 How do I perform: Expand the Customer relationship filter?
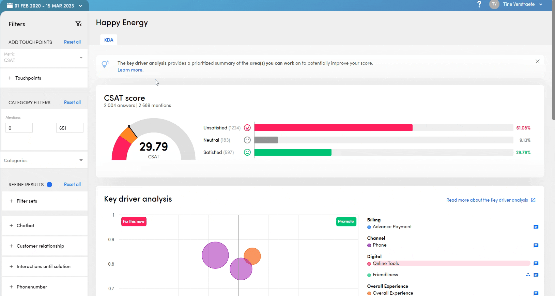click(x=40, y=246)
